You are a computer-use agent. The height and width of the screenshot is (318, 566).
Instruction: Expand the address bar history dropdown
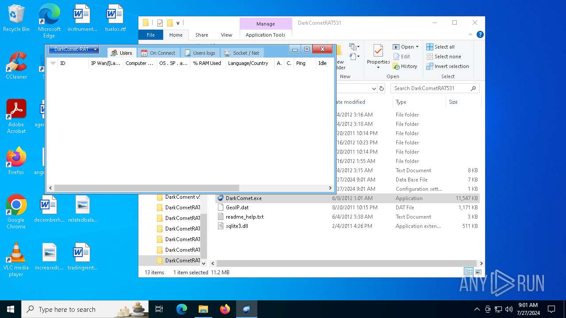374,88
